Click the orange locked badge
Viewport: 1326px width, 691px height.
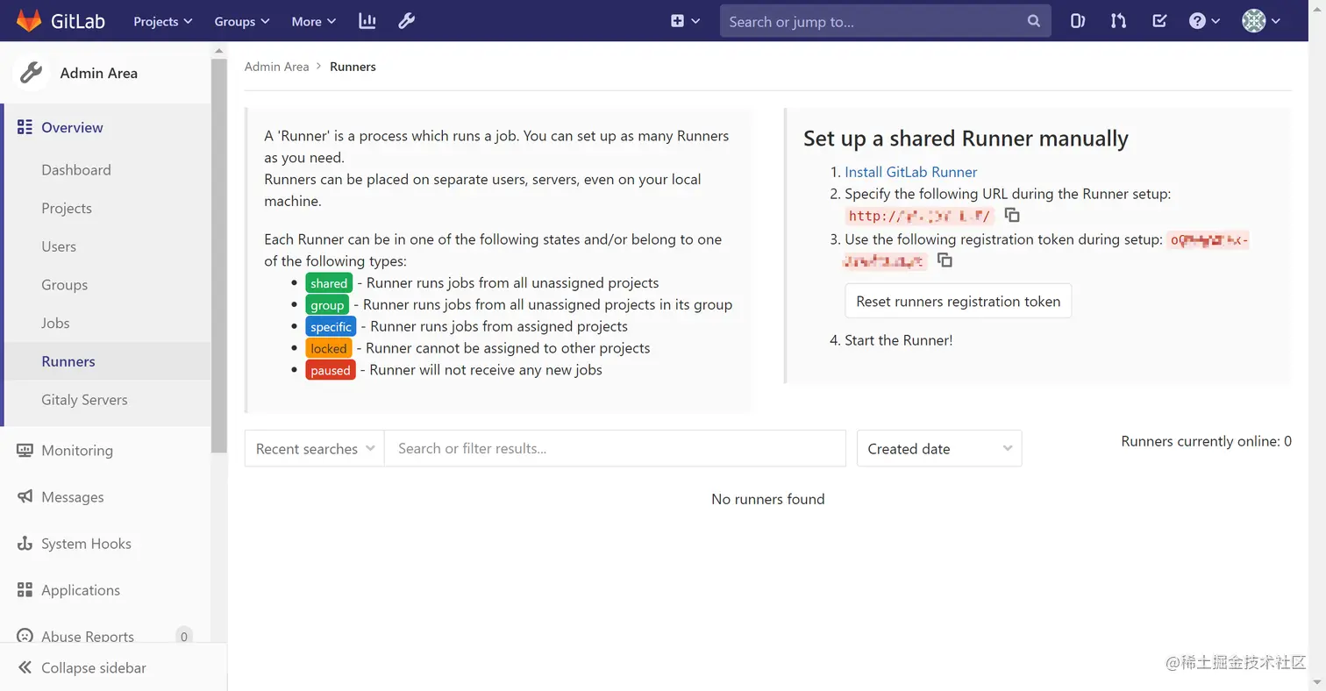point(329,348)
